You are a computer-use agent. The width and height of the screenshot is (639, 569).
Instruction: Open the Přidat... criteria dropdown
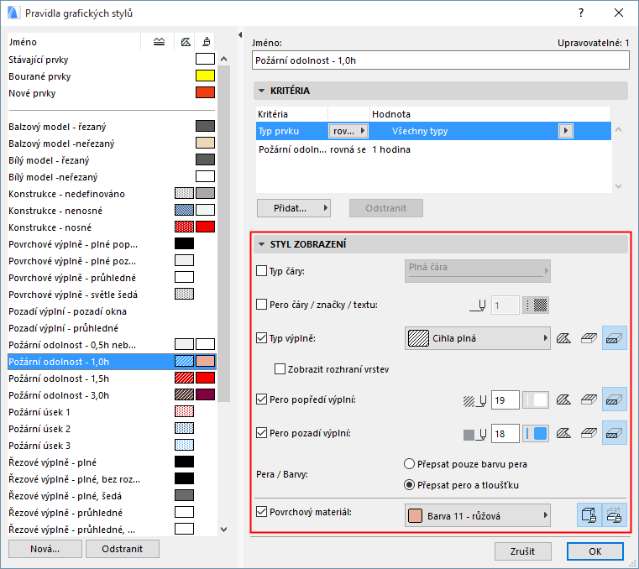pyautogui.click(x=293, y=208)
